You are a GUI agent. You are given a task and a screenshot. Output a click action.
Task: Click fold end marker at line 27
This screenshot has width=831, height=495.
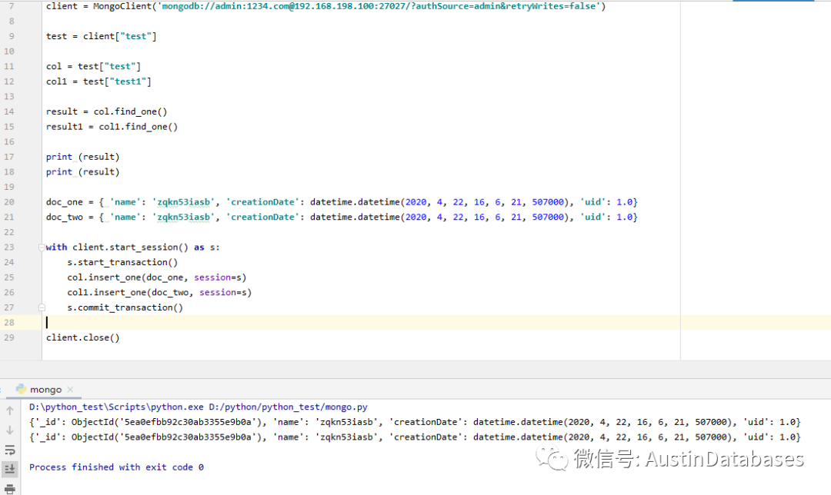click(42, 307)
